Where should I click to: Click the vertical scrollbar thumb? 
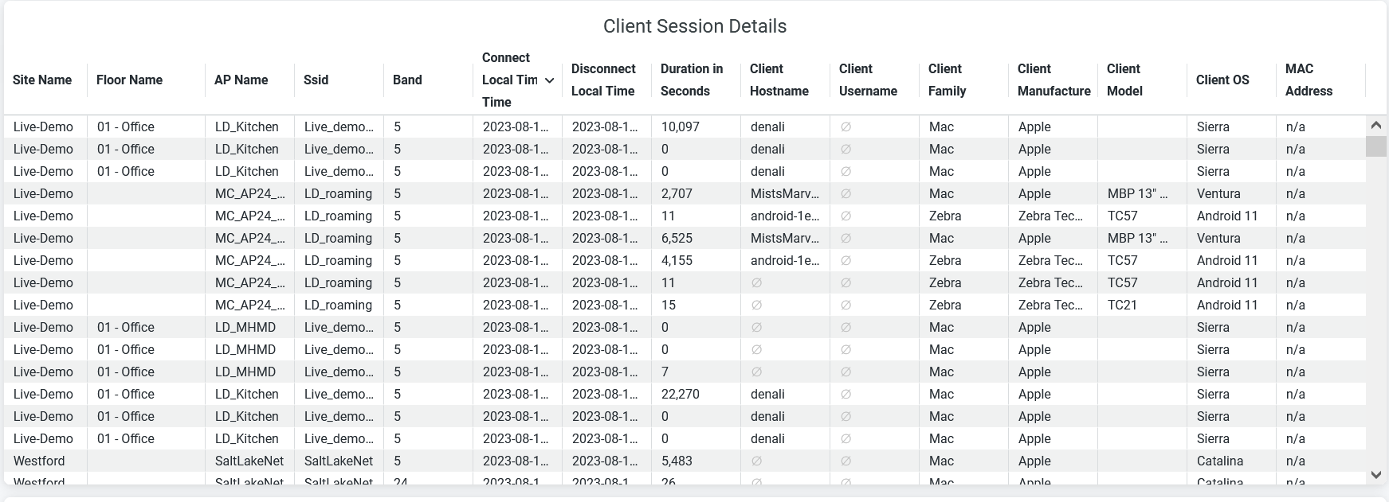tap(1375, 146)
